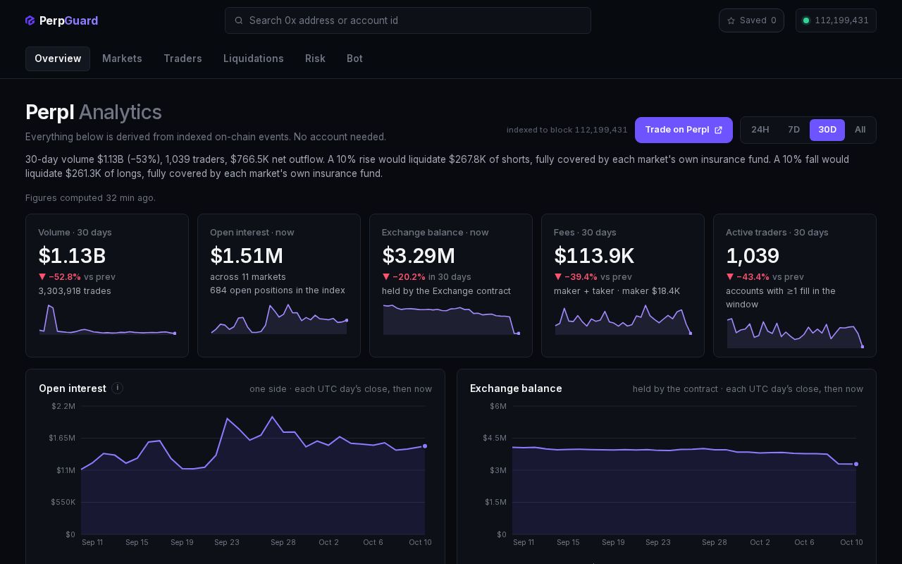Viewport: 902px width, 564px height.
Task: Click the PerpGuard brand name
Action: pos(68,20)
